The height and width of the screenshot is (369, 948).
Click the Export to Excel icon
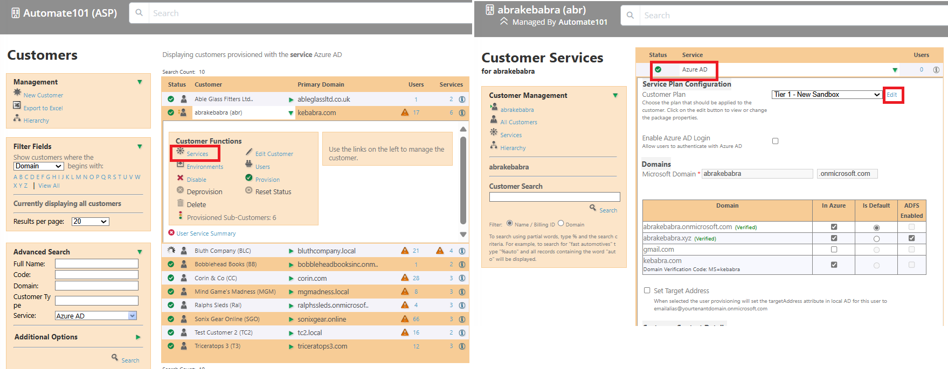pos(17,105)
